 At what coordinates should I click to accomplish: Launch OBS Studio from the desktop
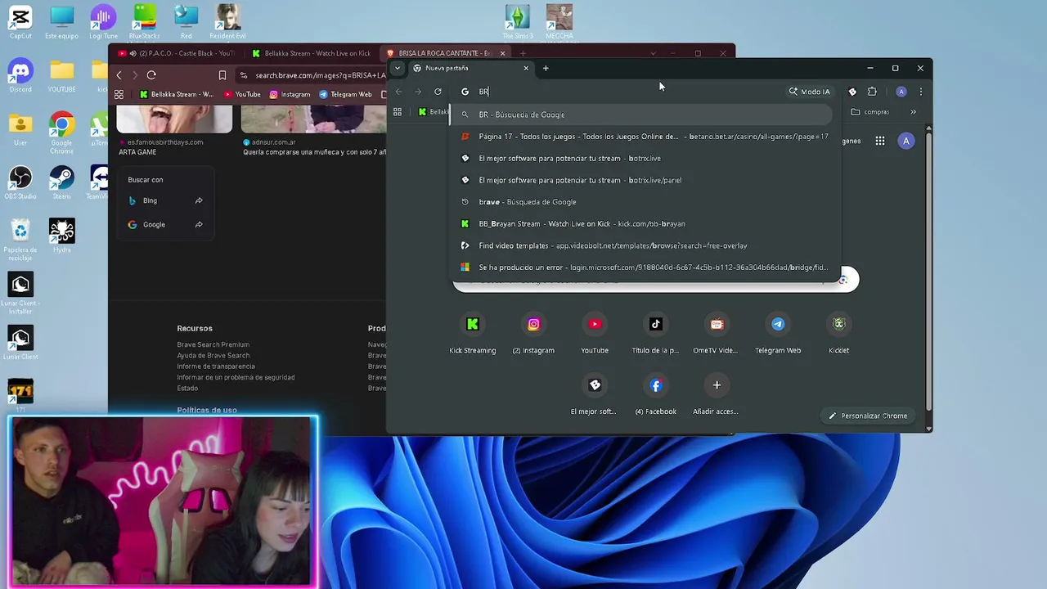[x=20, y=182]
